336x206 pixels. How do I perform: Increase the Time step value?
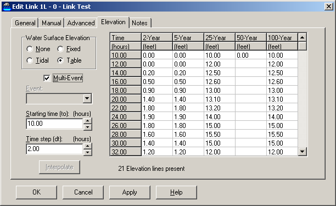(x=87, y=146)
